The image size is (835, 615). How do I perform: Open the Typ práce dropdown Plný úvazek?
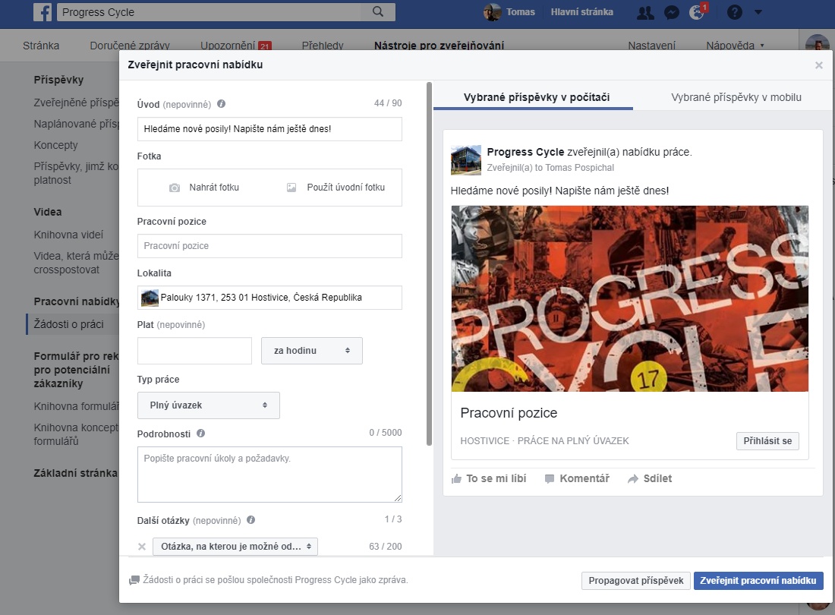[x=208, y=405]
